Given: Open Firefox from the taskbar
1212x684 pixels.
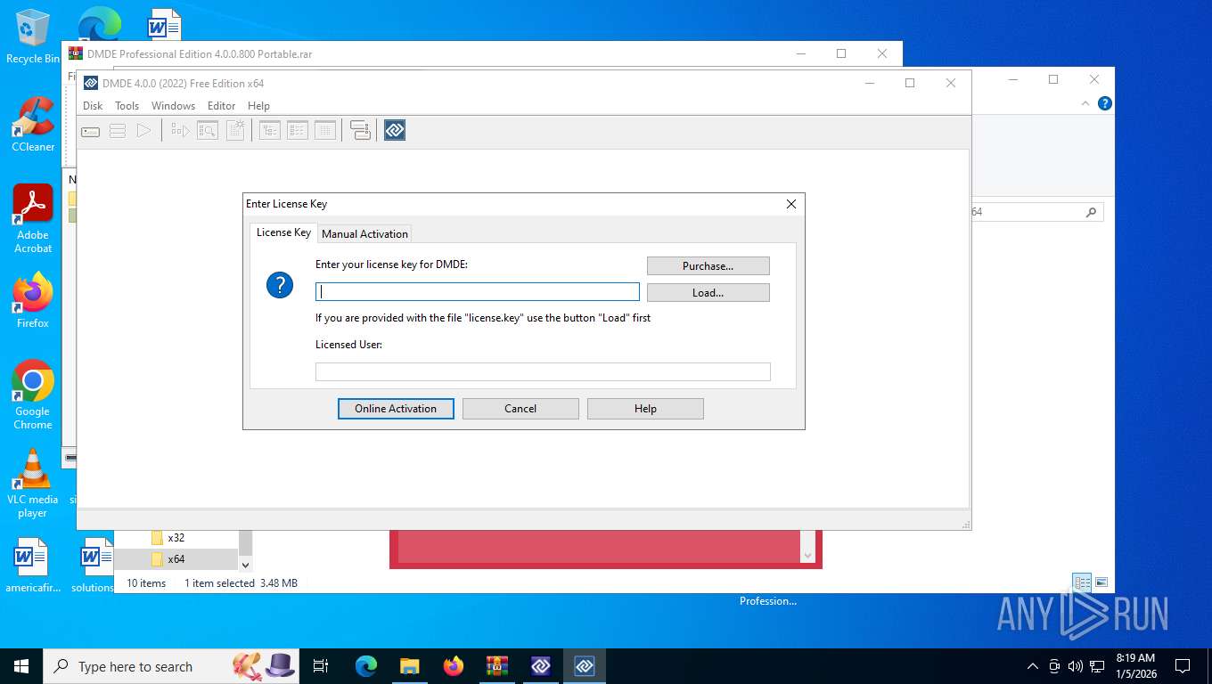Looking at the screenshot, I should tap(454, 666).
